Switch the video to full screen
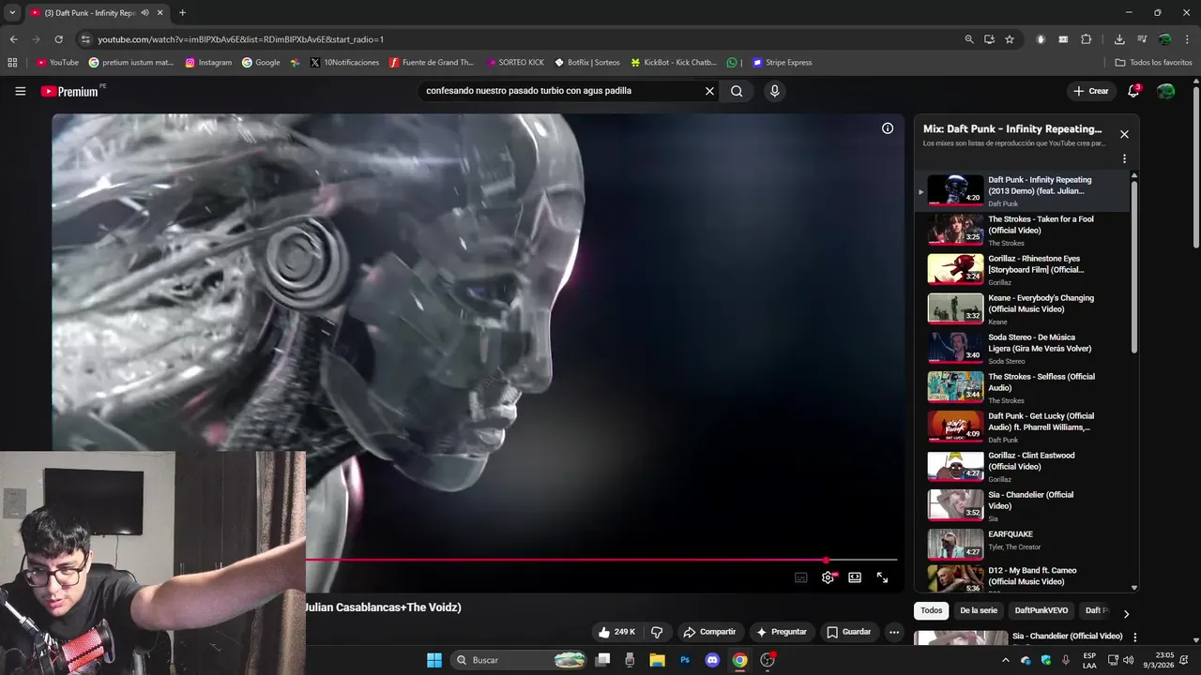The height and width of the screenshot is (675, 1201). tap(882, 577)
